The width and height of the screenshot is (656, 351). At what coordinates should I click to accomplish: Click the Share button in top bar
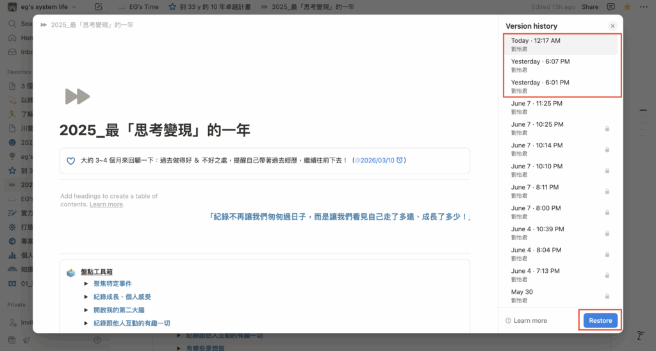pos(589,7)
